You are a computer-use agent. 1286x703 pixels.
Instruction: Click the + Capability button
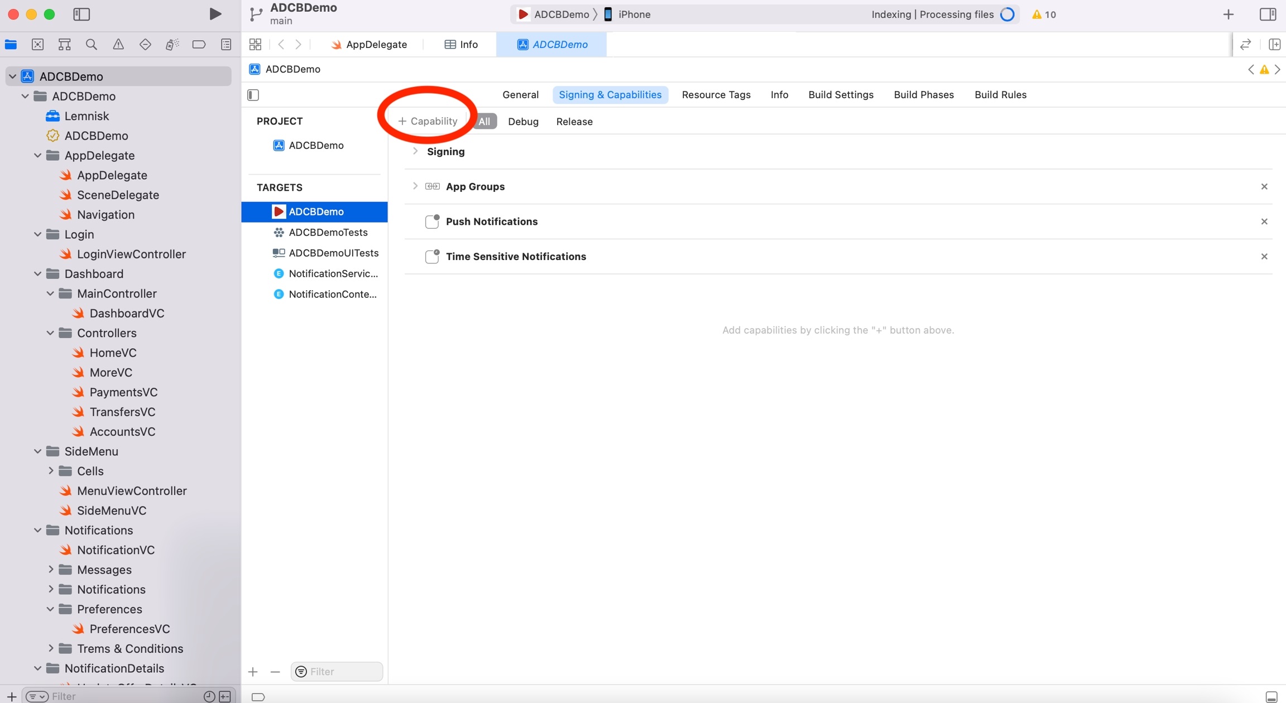428,121
